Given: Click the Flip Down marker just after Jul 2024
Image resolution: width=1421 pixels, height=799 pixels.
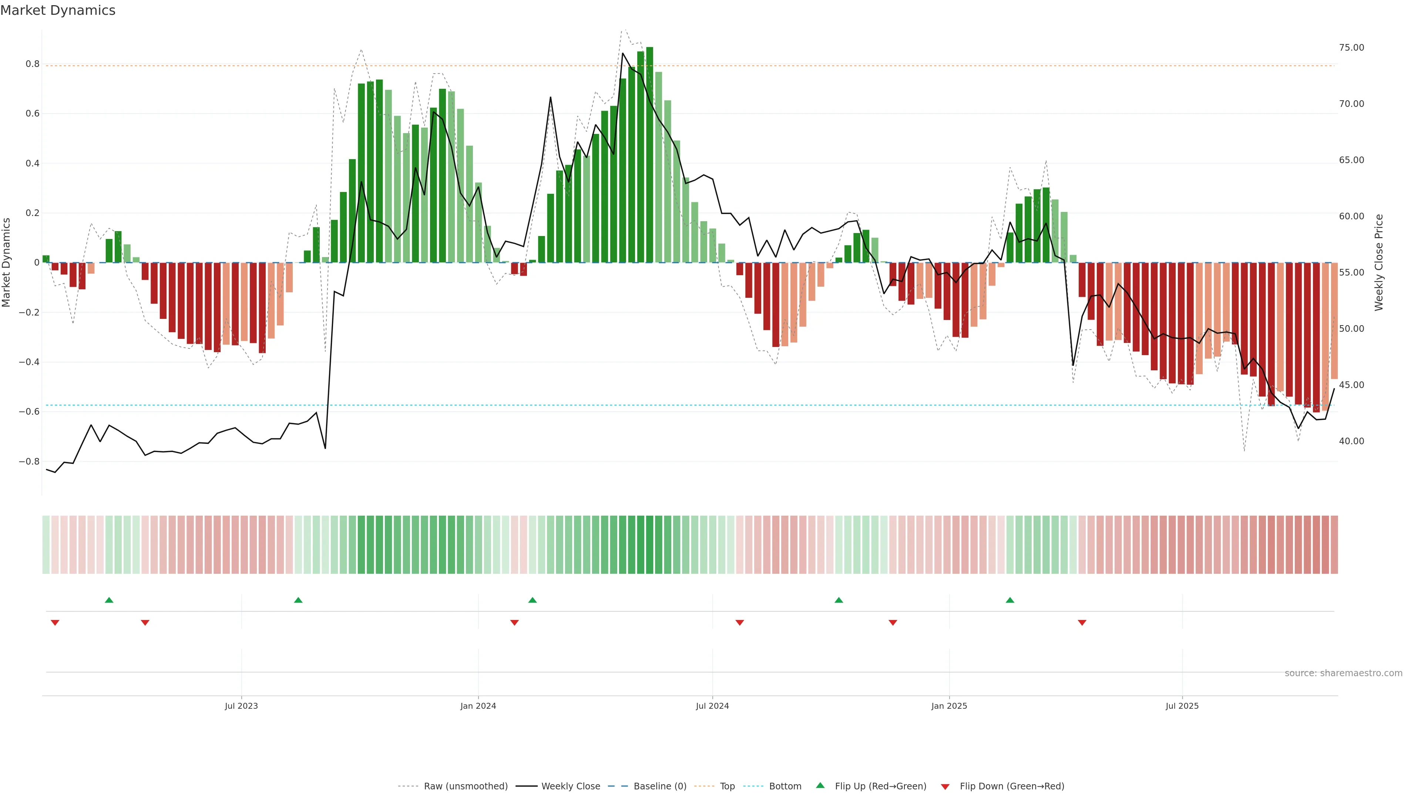Looking at the screenshot, I should tap(740, 623).
